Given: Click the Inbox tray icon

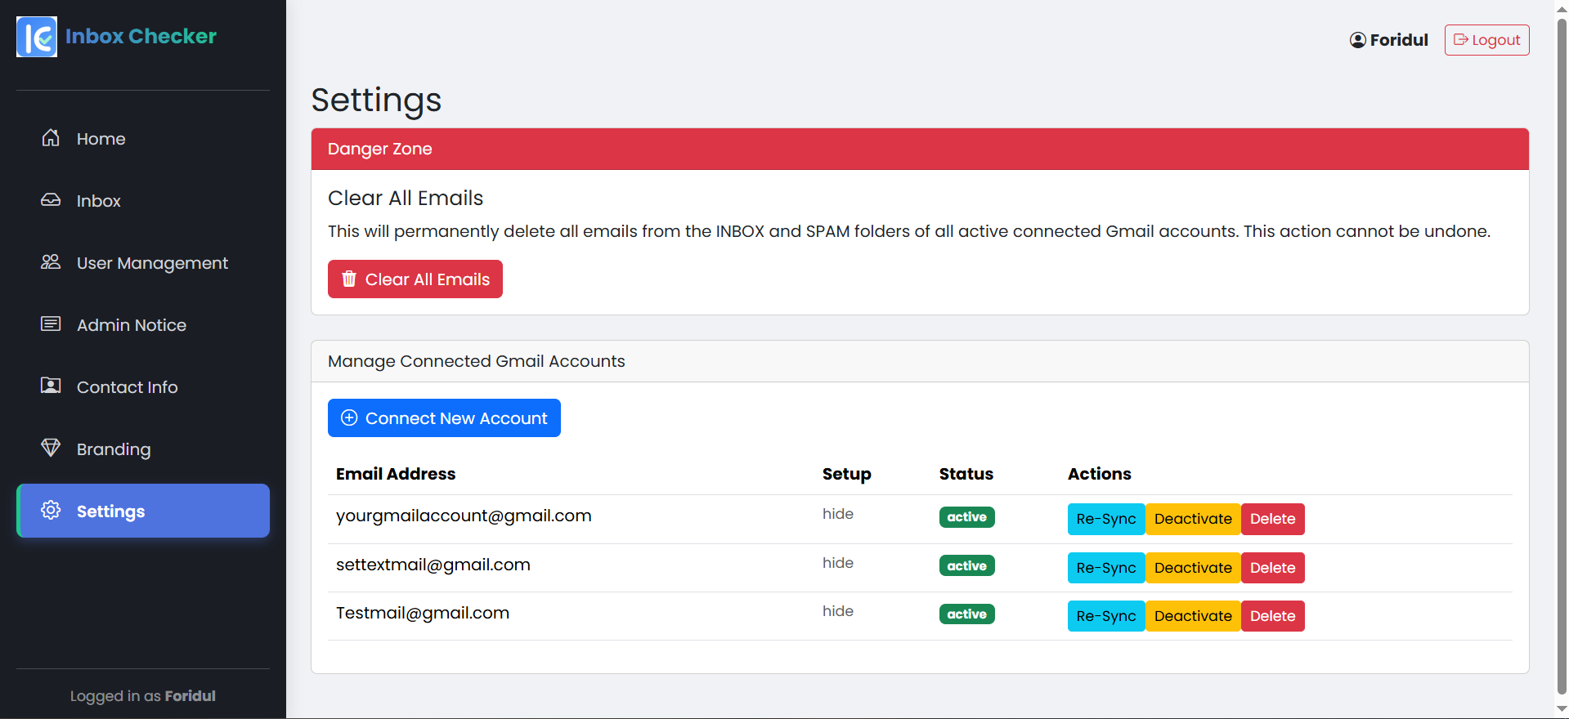Looking at the screenshot, I should pyautogui.click(x=51, y=200).
